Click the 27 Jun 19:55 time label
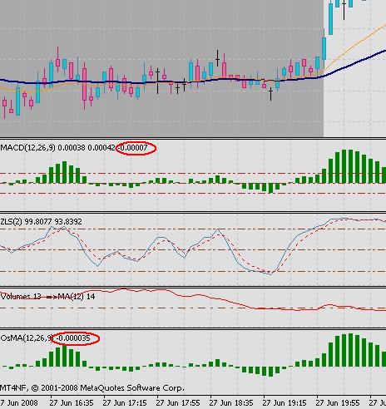This screenshot has height=409, width=386. pyautogui.click(x=338, y=402)
